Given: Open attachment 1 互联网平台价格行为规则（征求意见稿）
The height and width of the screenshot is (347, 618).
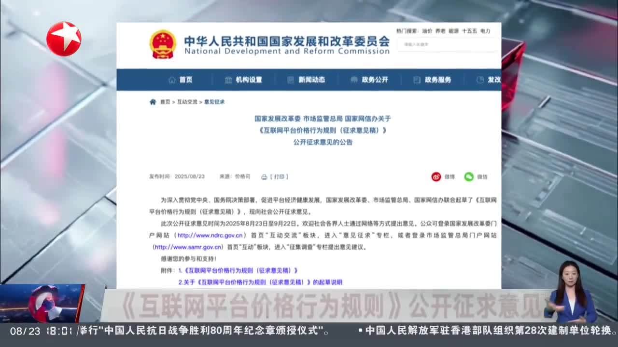Looking at the screenshot, I should tap(238, 271).
